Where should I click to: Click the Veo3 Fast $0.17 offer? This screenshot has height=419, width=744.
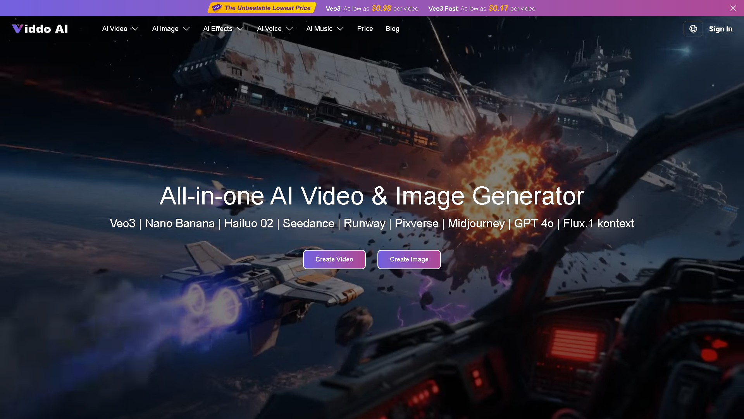pyautogui.click(x=482, y=8)
